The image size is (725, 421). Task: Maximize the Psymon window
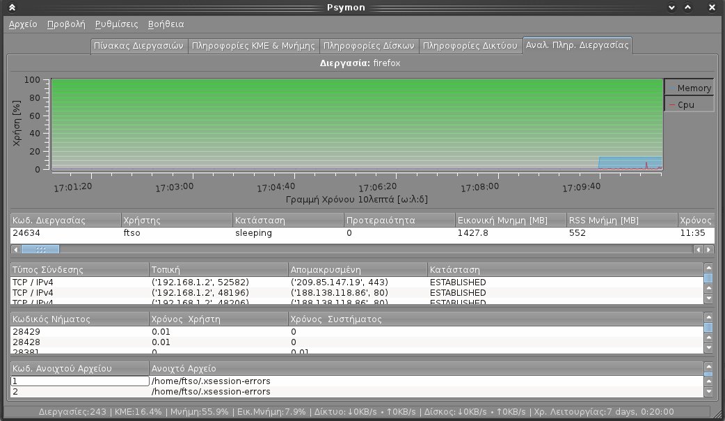point(688,8)
